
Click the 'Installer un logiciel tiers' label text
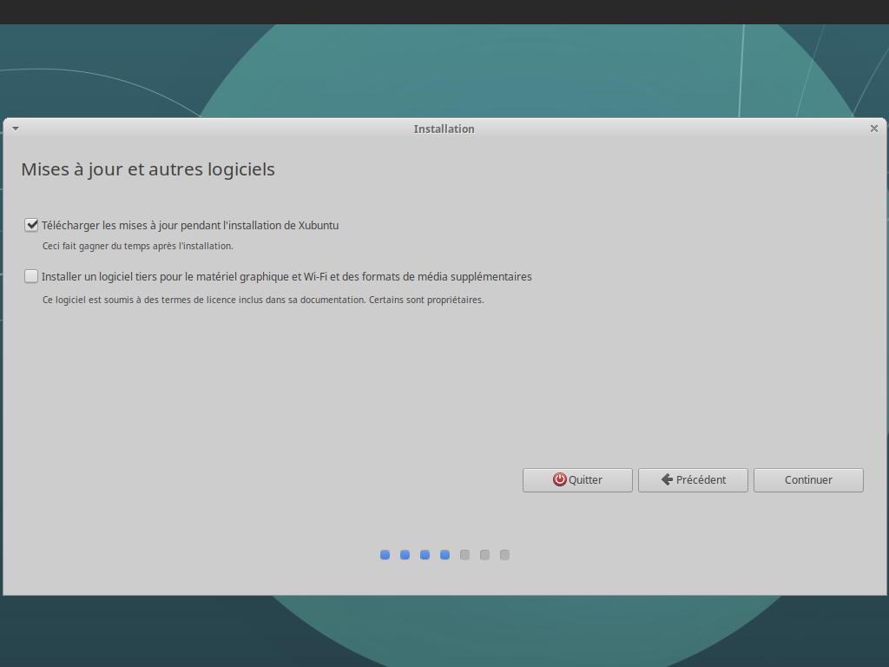[x=286, y=277]
